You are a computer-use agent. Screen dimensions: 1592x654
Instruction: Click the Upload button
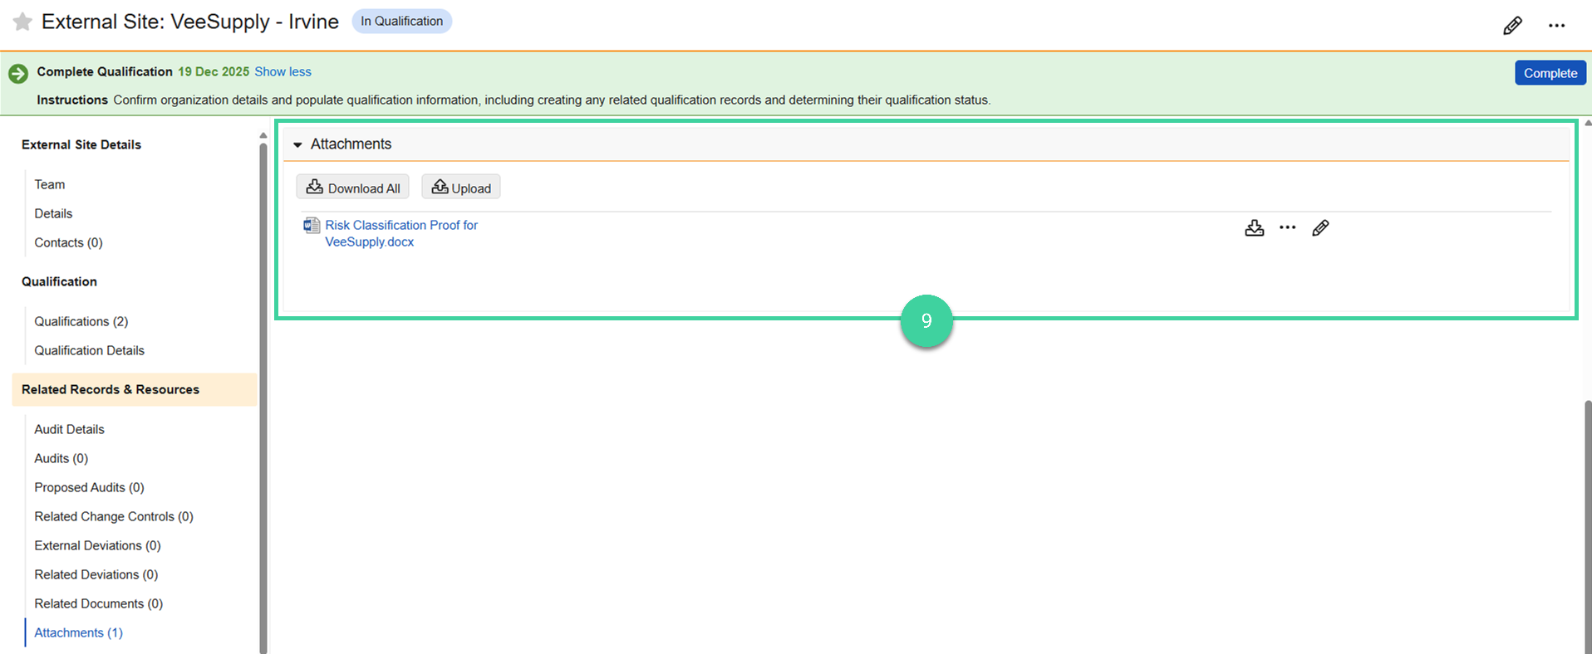pos(461,188)
